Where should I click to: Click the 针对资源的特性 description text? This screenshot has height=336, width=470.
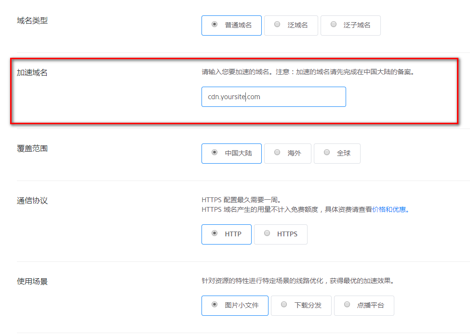tap(298, 281)
